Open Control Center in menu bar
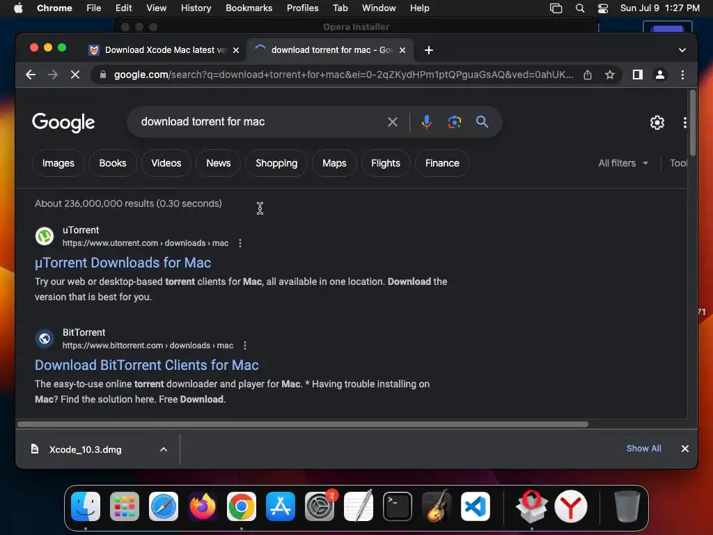This screenshot has width=713, height=535. coord(603,8)
